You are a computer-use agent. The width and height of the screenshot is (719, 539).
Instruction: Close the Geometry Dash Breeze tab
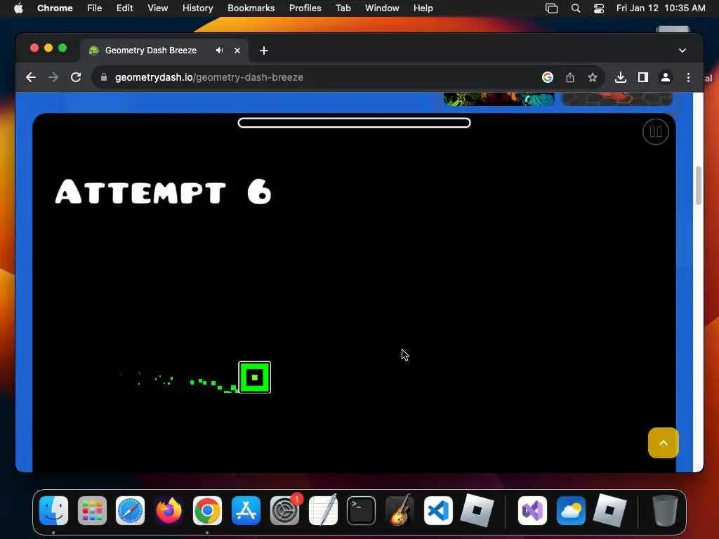point(237,51)
